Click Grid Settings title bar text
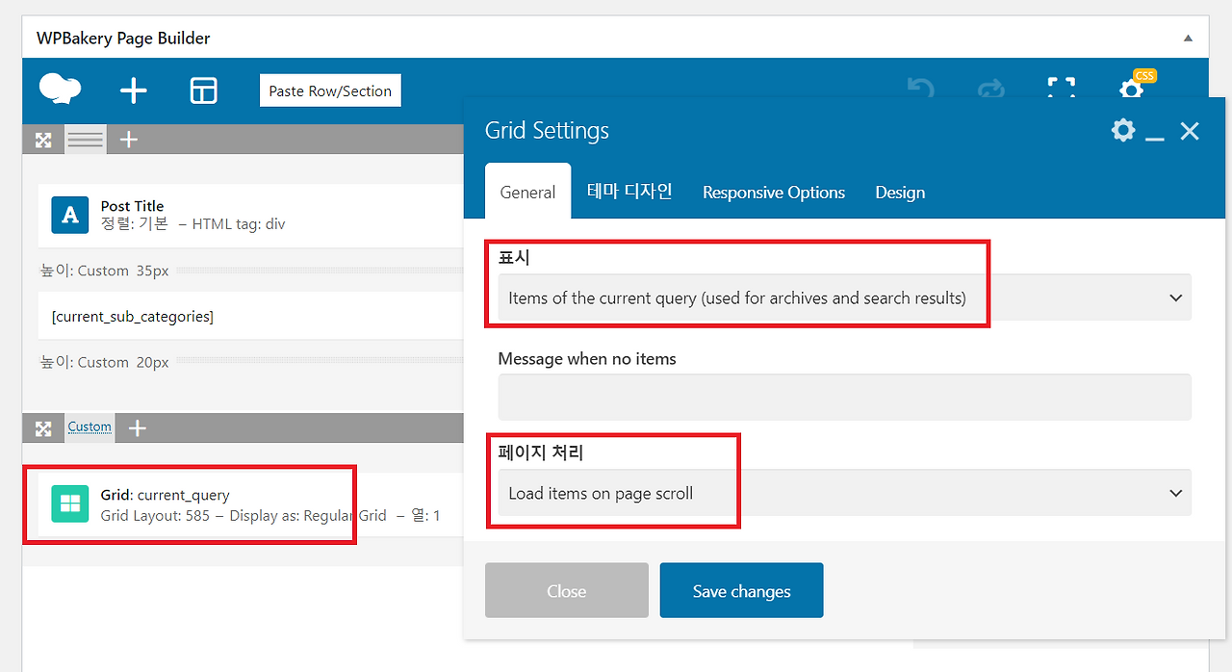Image resolution: width=1232 pixels, height=672 pixels. coord(547,131)
